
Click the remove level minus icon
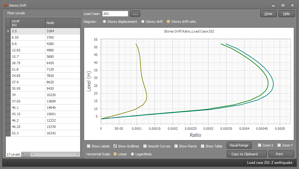28,154
